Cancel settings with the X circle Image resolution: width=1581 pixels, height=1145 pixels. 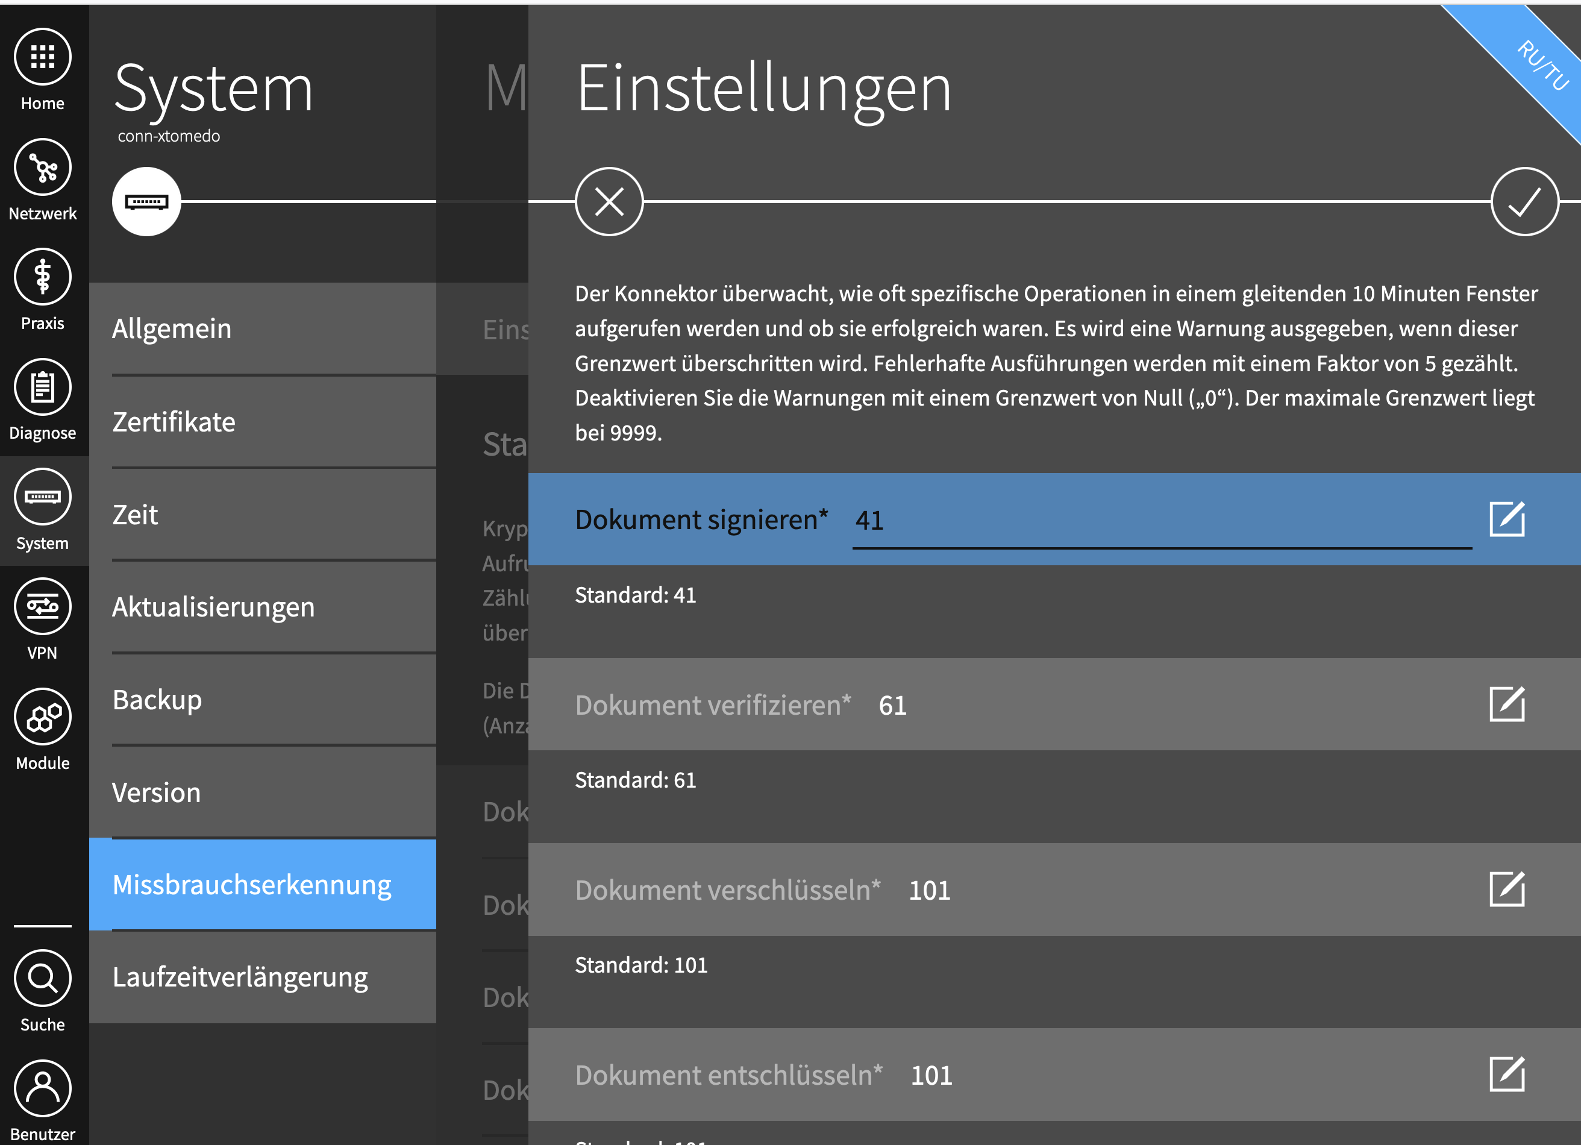tap(609, 202)
